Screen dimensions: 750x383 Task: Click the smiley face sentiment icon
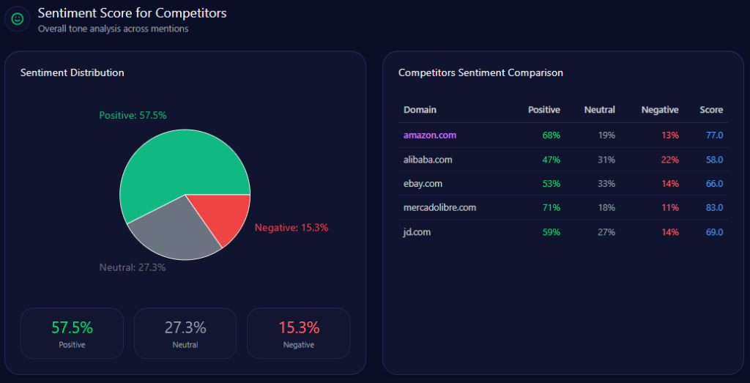[x=18, y=18]
